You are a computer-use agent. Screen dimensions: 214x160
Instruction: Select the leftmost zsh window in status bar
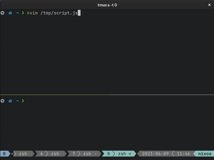coord(23,154)
